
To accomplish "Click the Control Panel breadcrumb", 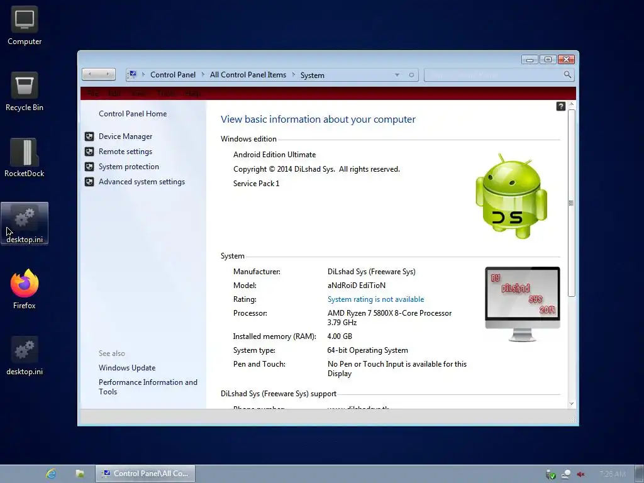I will coord(173,75).
